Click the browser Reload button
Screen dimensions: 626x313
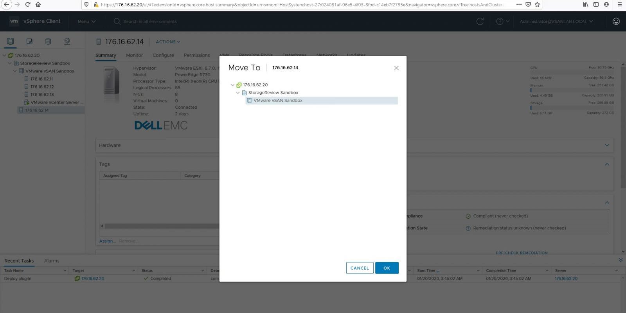[27, 5]
